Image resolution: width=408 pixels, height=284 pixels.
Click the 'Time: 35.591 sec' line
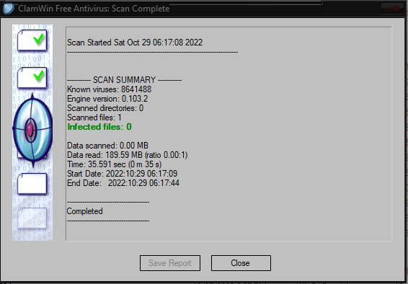(x=114, y=164)
